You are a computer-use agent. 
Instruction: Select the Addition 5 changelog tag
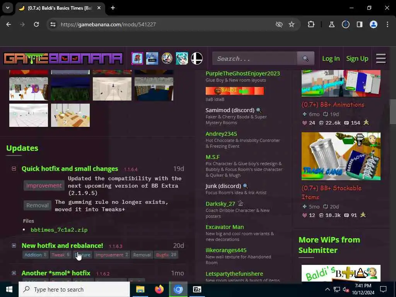point(35,255)
